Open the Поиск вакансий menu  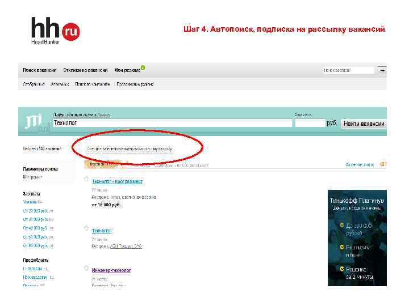(40, 70)
